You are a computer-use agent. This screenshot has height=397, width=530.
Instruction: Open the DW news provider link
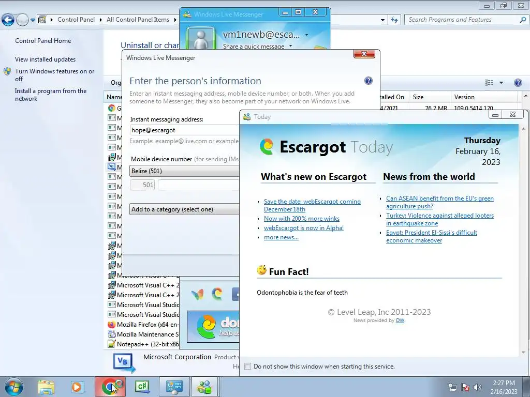[x=400, y=320]
